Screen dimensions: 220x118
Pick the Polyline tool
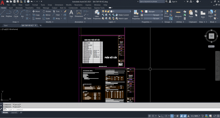[x=9, y=13]
